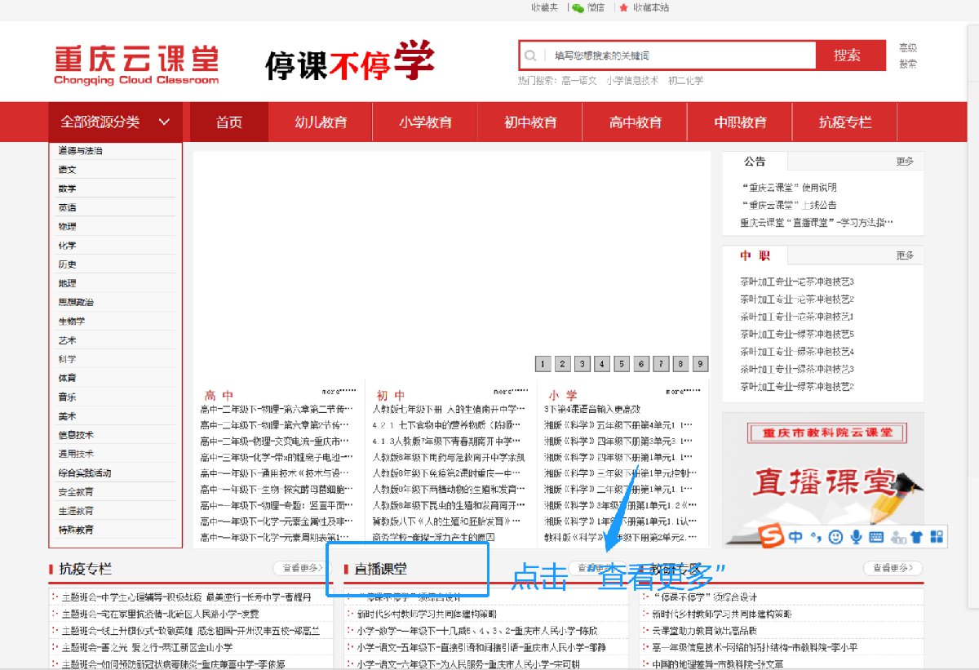Expand the 全部资源分类 dropdown

(x=115, y=122)
